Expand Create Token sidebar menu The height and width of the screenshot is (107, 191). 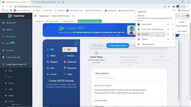pyautogui.click(x=16, y=57)
